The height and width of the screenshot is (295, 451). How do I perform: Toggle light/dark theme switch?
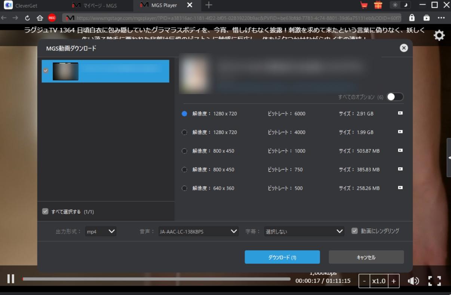point(400,5)
